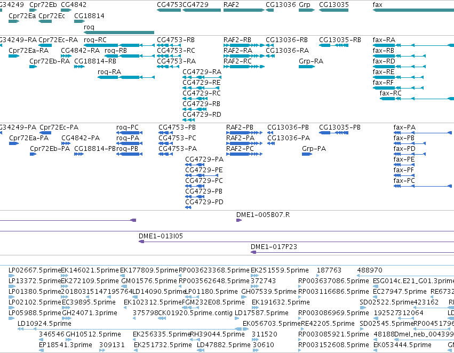Select the roq gene glyph
Viewport: 454px width, 353px height.
(x=119, y=33)
